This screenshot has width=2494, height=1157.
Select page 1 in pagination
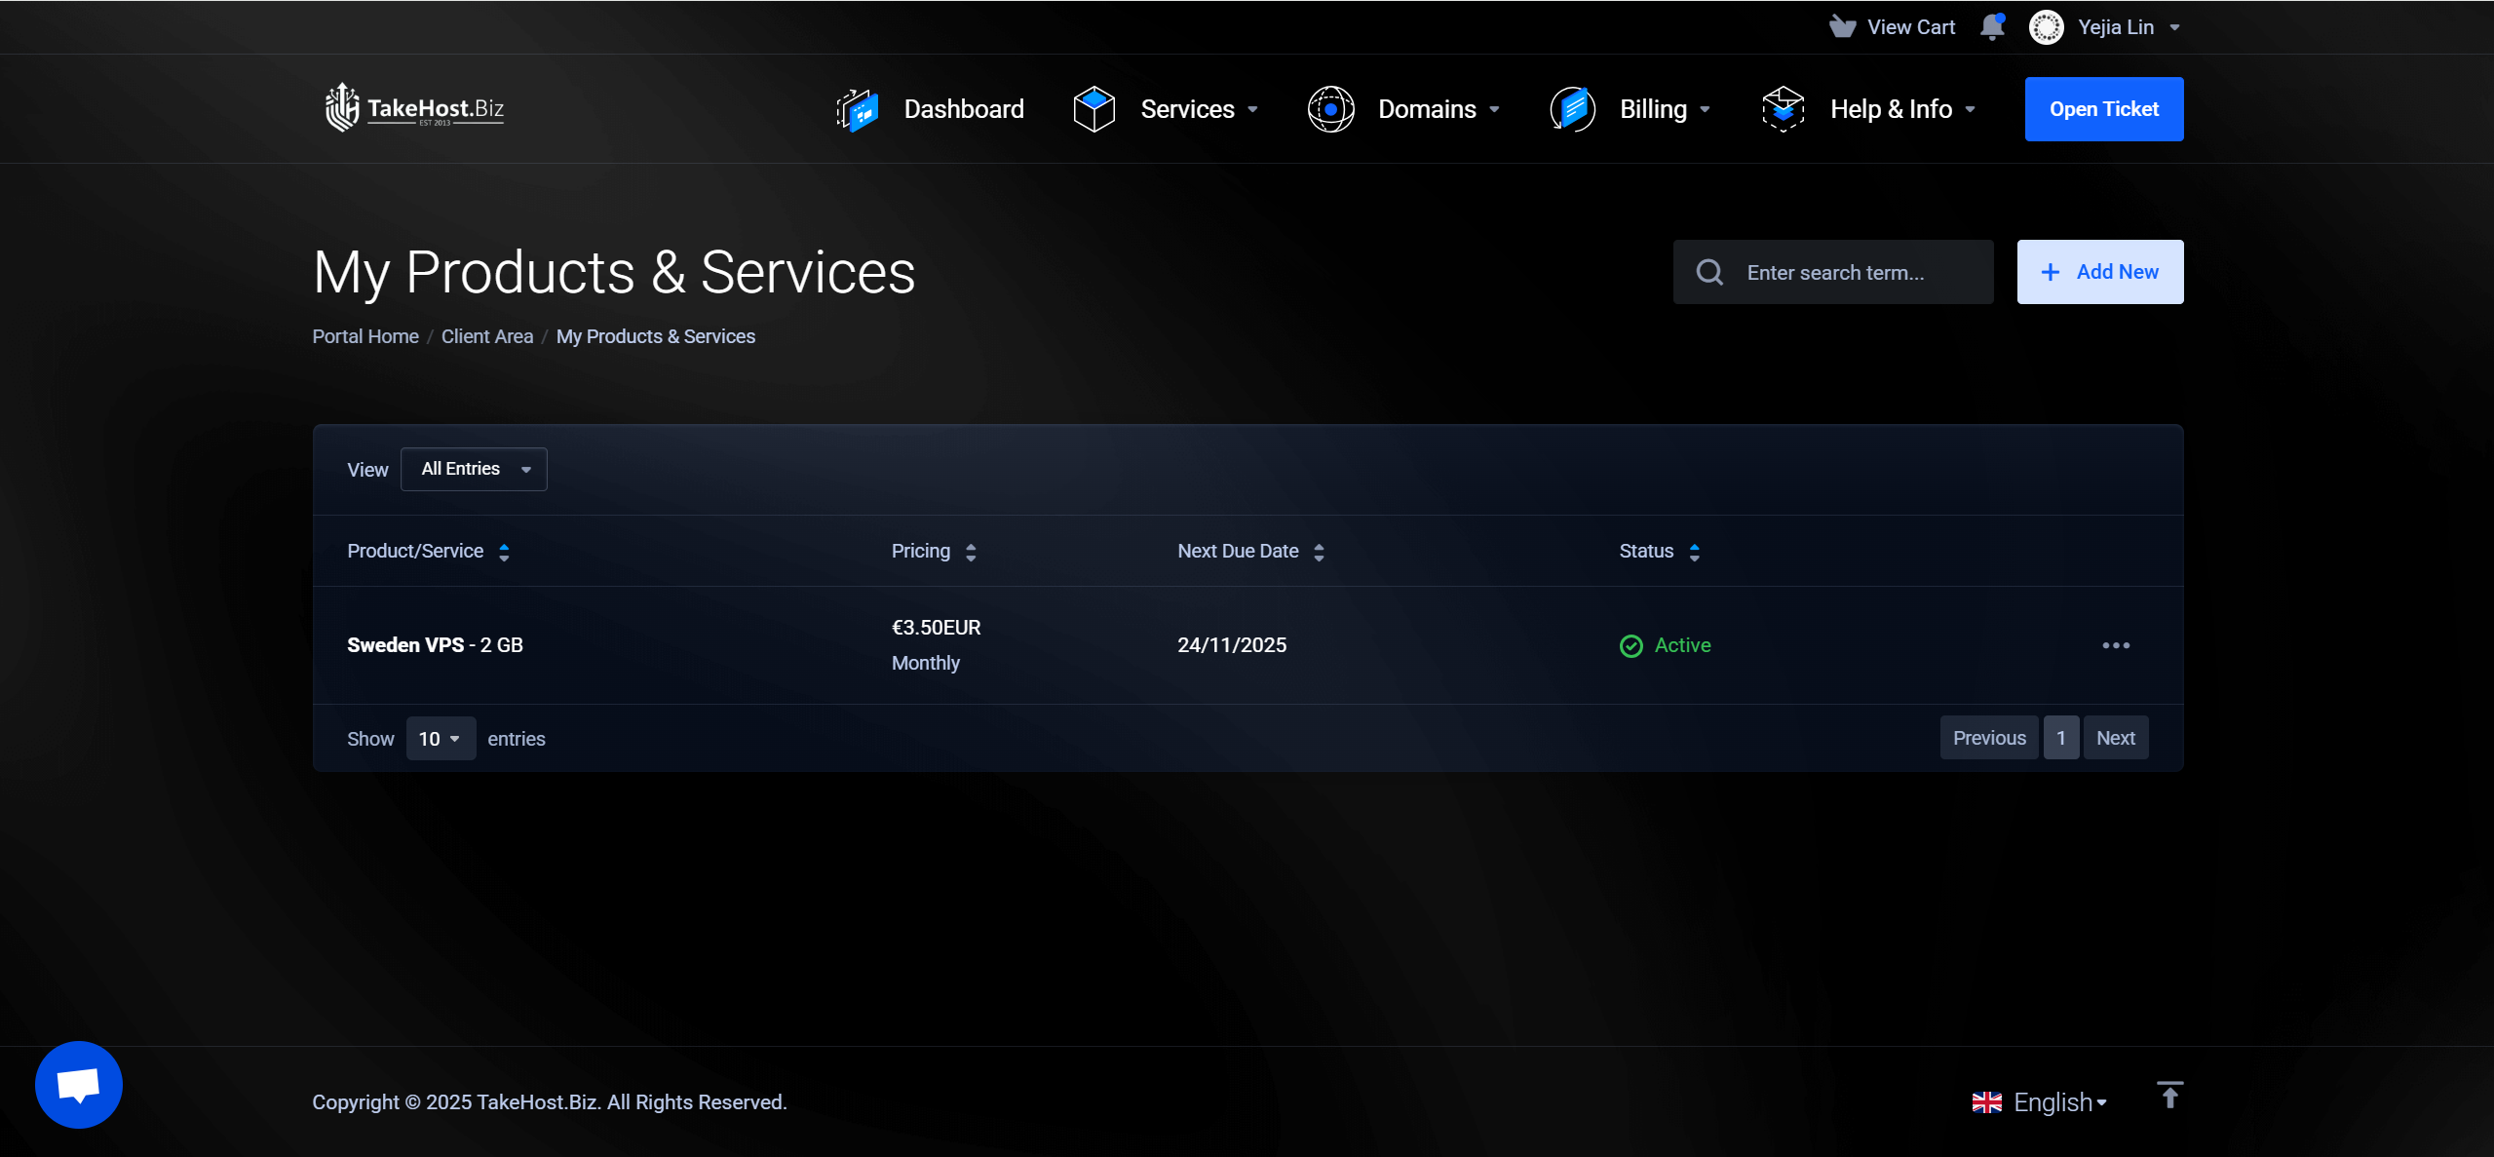pos(2061,738)
